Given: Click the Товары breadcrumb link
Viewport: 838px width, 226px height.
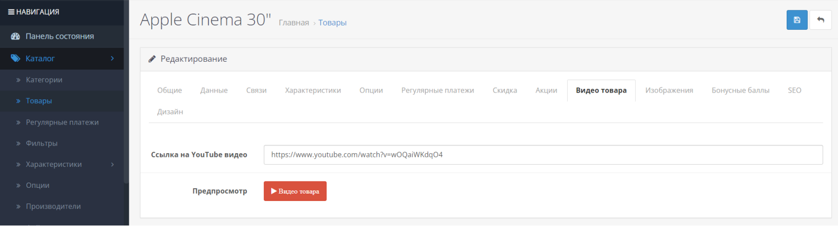Looking at the screenshot, I should pyautogui.click(x=332, y=22).
